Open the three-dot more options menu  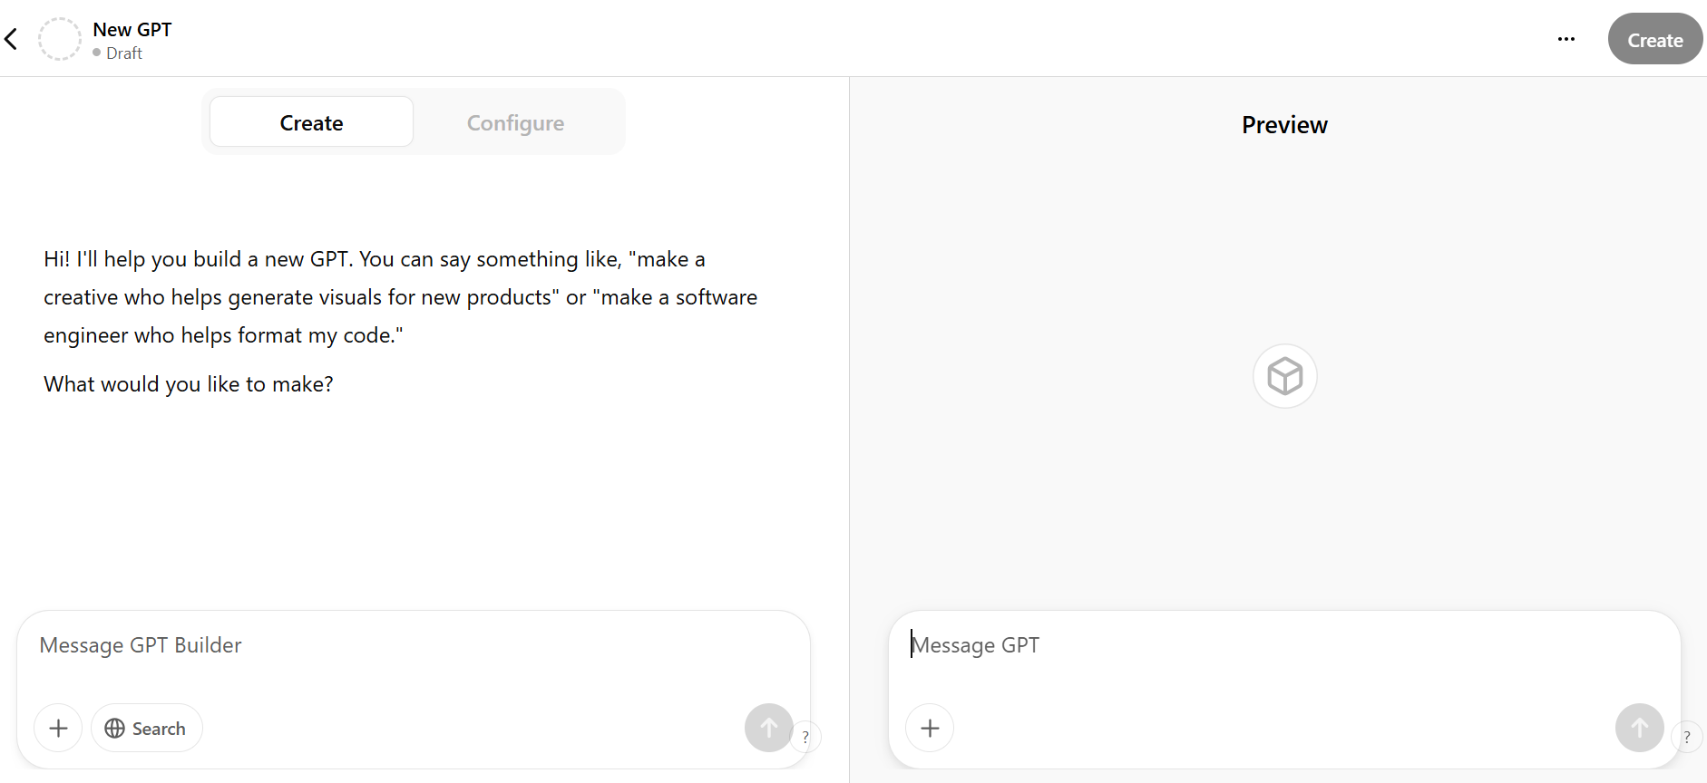tap(1566, 39)
